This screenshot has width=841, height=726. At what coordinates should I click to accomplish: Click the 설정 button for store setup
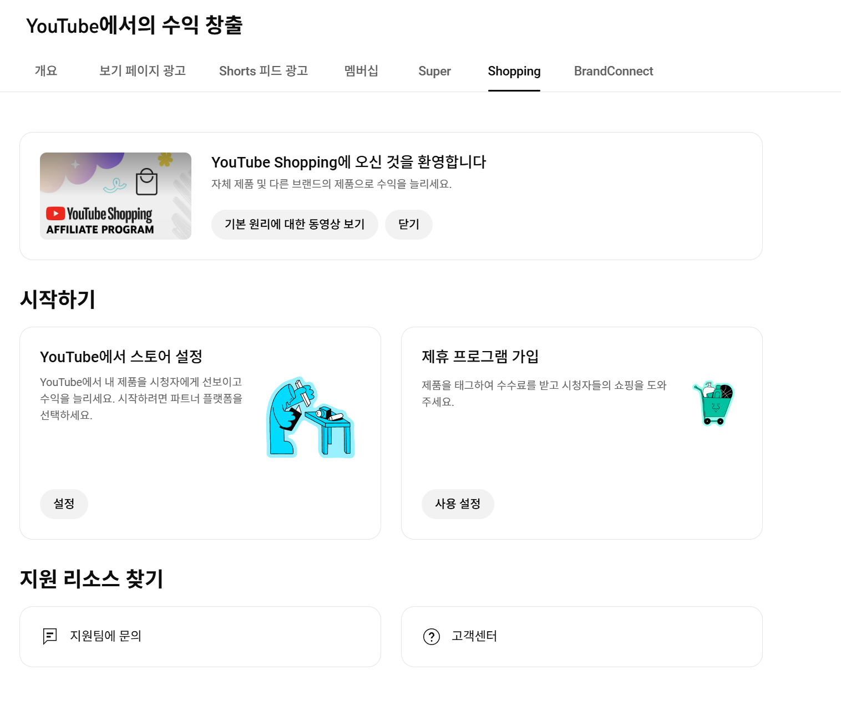tap(64, 504)
